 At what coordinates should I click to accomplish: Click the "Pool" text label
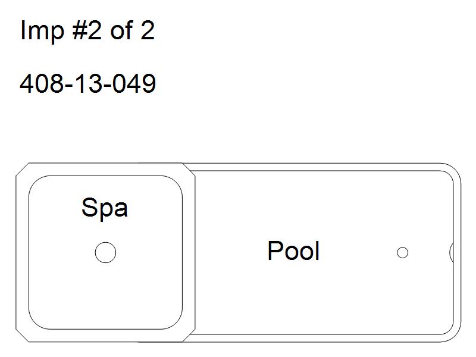[x=293, y=250]
